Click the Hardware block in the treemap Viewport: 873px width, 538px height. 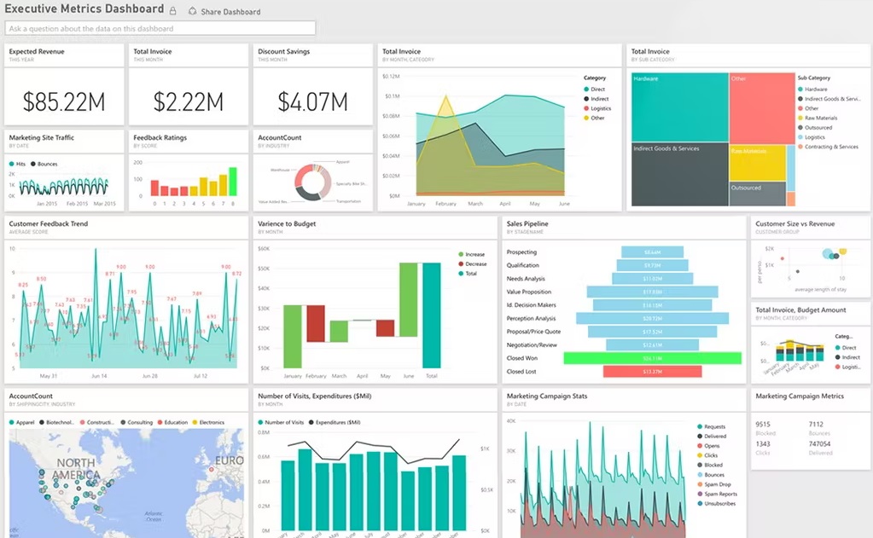click(679, 107)
